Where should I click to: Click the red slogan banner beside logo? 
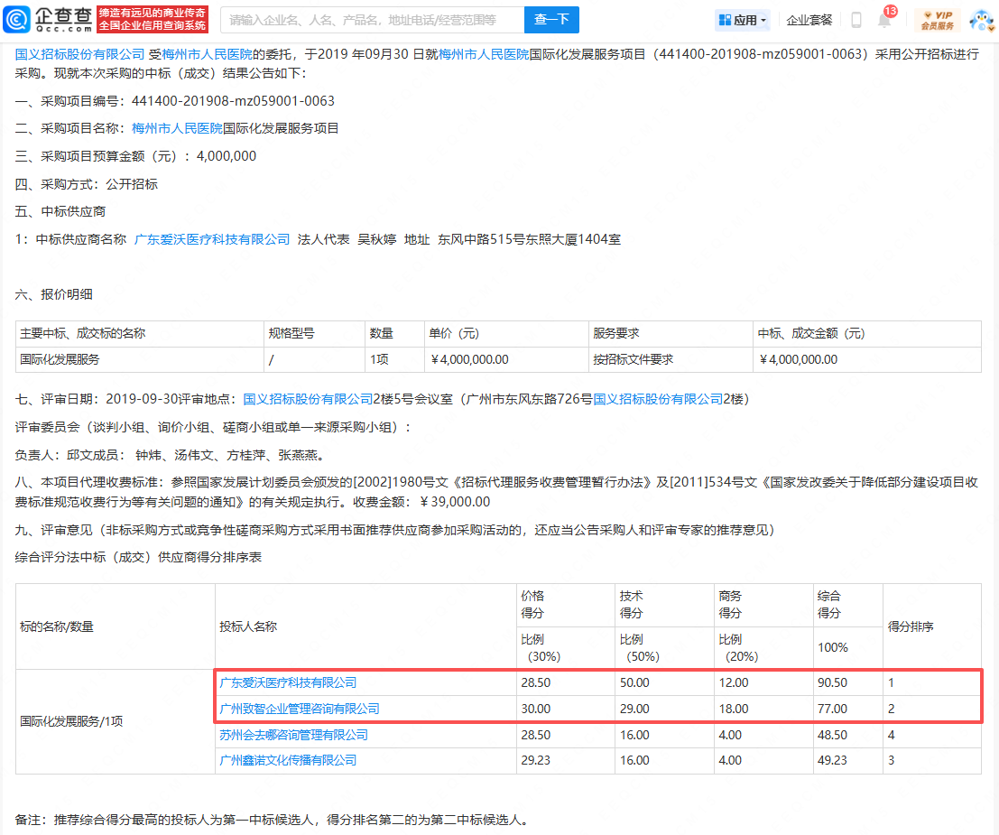[153, 19]
